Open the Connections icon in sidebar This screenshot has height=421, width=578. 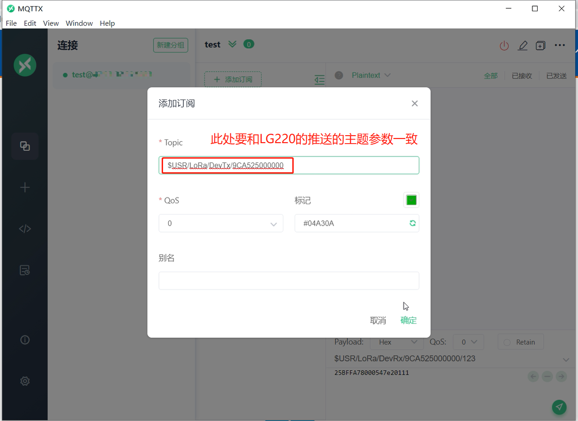click(25, 146)
